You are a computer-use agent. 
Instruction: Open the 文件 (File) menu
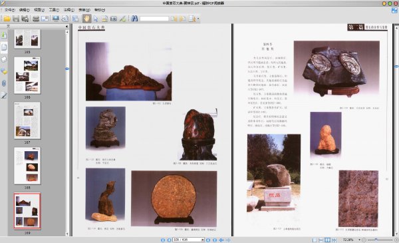[10, 10]
